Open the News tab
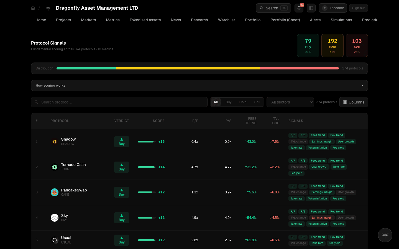The image size is (399, 249). 176,20
